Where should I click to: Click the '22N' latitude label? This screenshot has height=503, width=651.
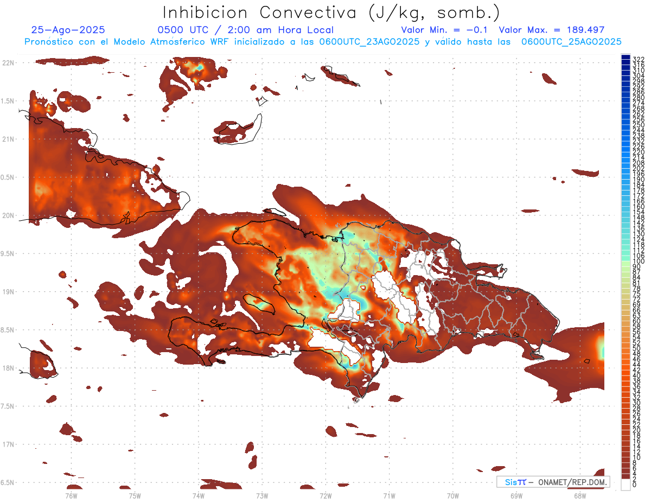pos(9,63)
